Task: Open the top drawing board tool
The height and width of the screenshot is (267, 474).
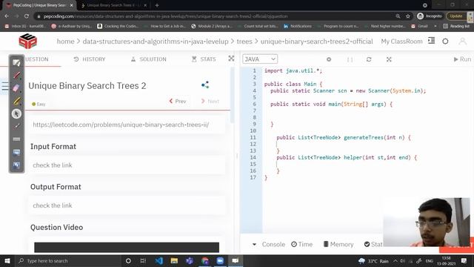Action: point(16,62)
